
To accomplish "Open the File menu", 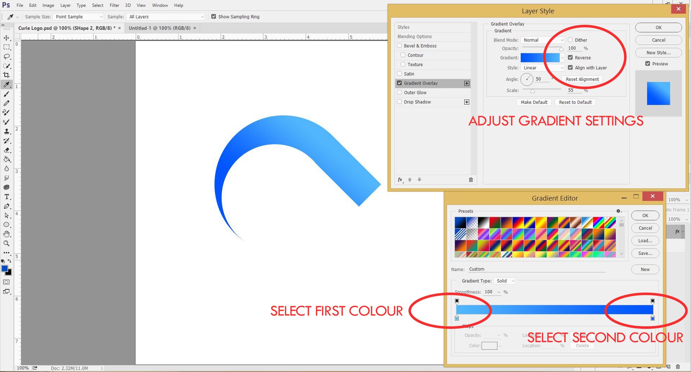I will (x=20, y=5).
